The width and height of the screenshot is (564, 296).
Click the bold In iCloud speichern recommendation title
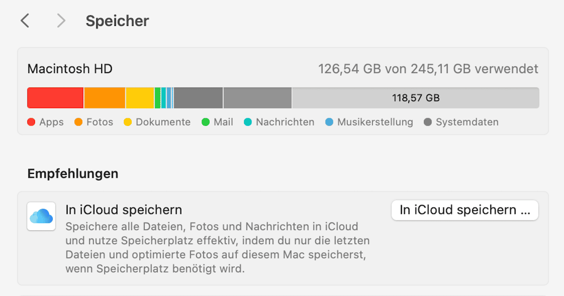(124, 210)
